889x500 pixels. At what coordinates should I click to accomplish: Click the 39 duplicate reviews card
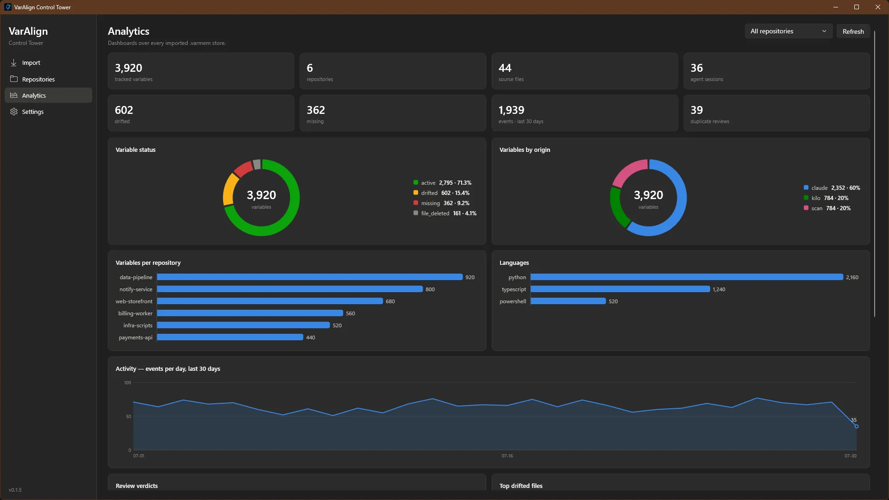click(x=776, y=113)
